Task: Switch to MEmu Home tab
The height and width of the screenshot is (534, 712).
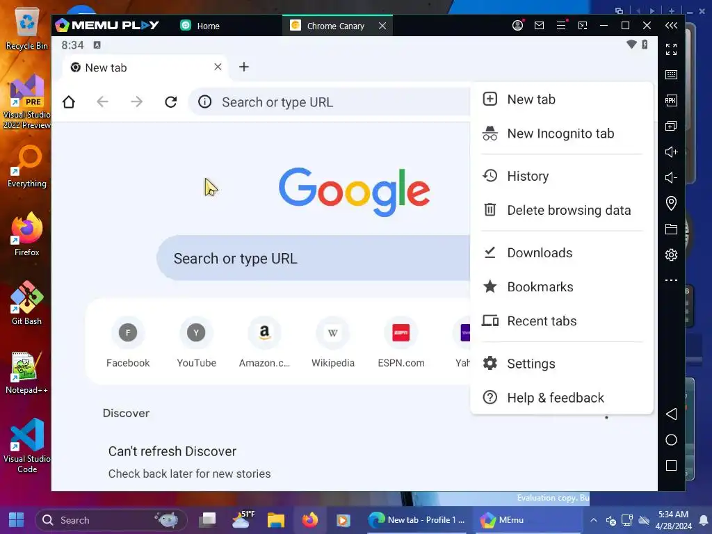Action: point(200,26)
